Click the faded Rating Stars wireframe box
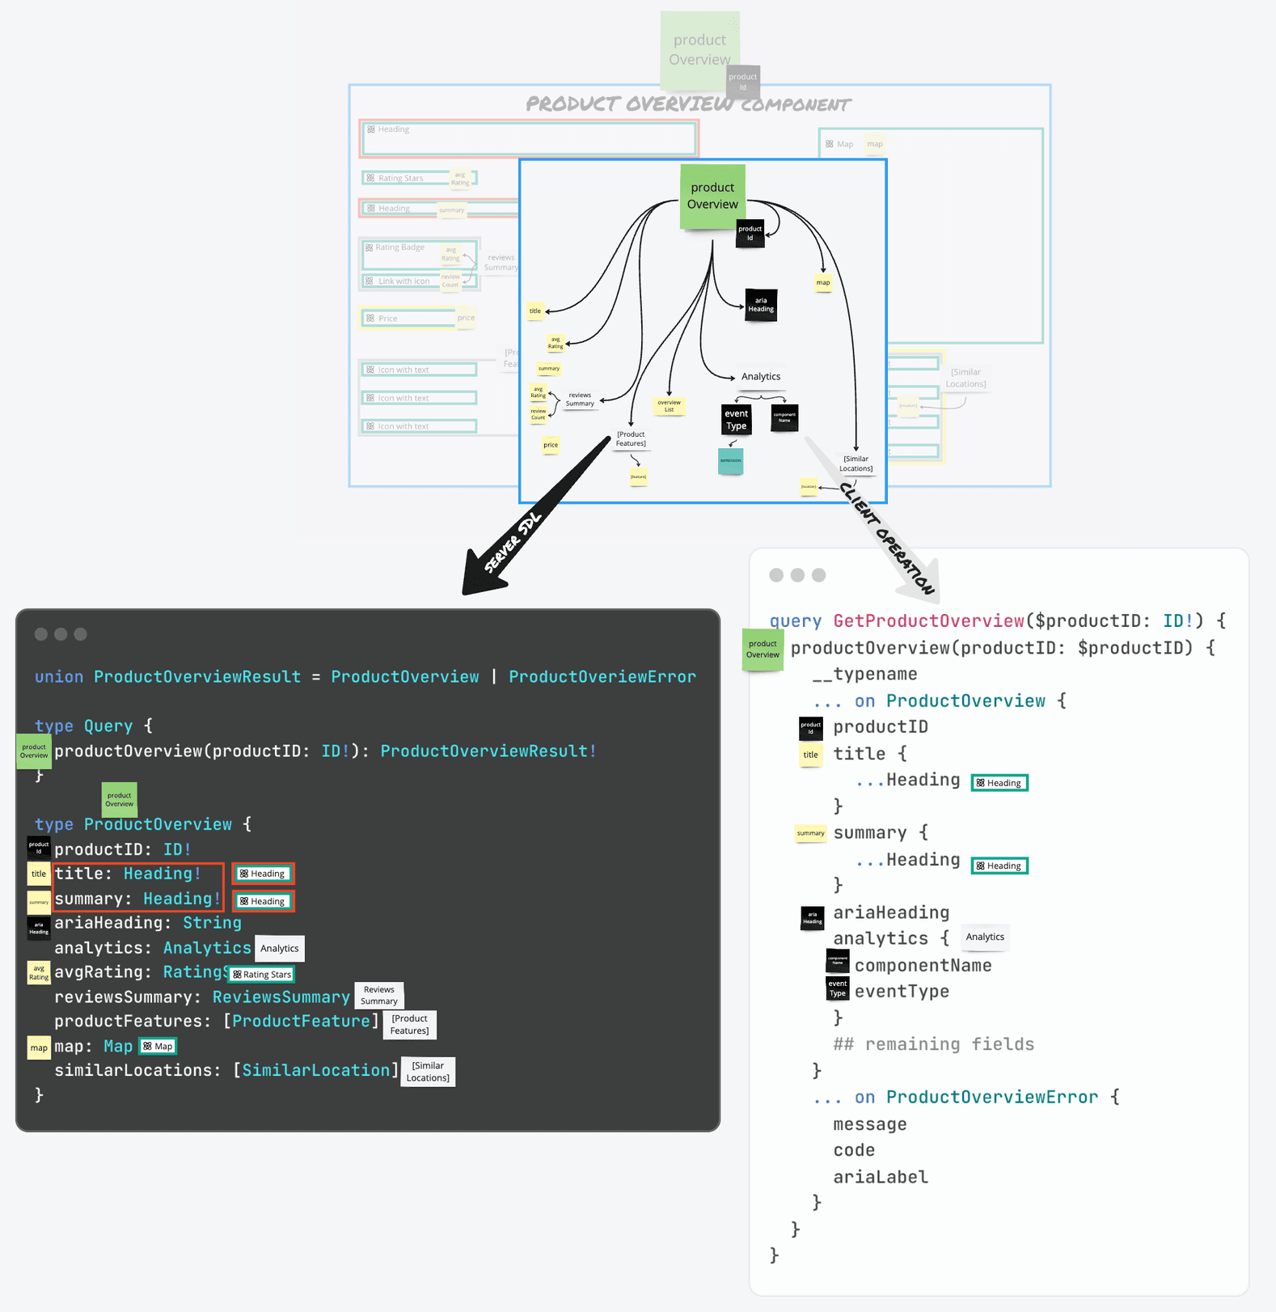Viewport: 1276px width, 1312px height. 419,178
